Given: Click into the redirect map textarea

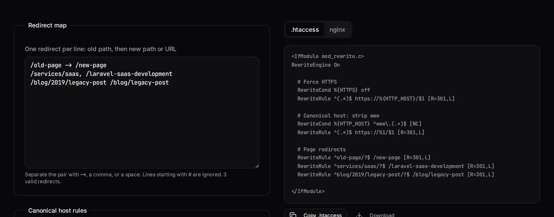Looking at the screenshot, I should (x=142, y=113).
